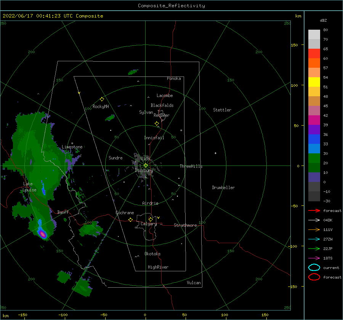343x320 pixels.
Task: Click the dBZ legend heading
Action: [x=323, y=21]
